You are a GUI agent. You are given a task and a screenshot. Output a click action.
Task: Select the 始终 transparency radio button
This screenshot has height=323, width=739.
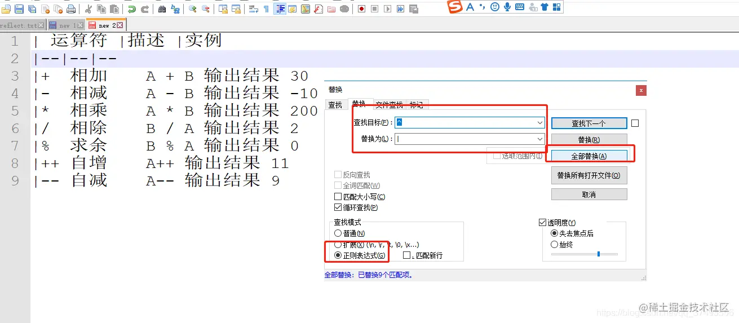coord(555,245)
